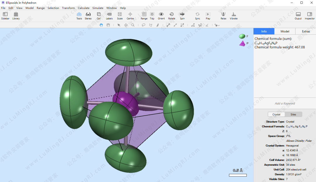The height and width of the screenshot is (182, 316).
Task: Click the Centre toolbar icon
Action: 130,16
